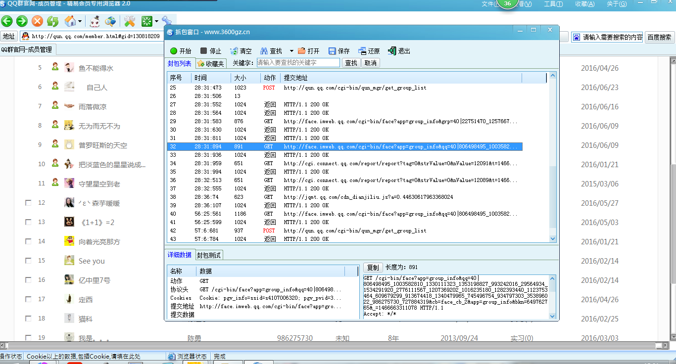676x364 pixels.
Task: Click the avatar of member 向着光亮那方
Action: [x=69, y=241]
